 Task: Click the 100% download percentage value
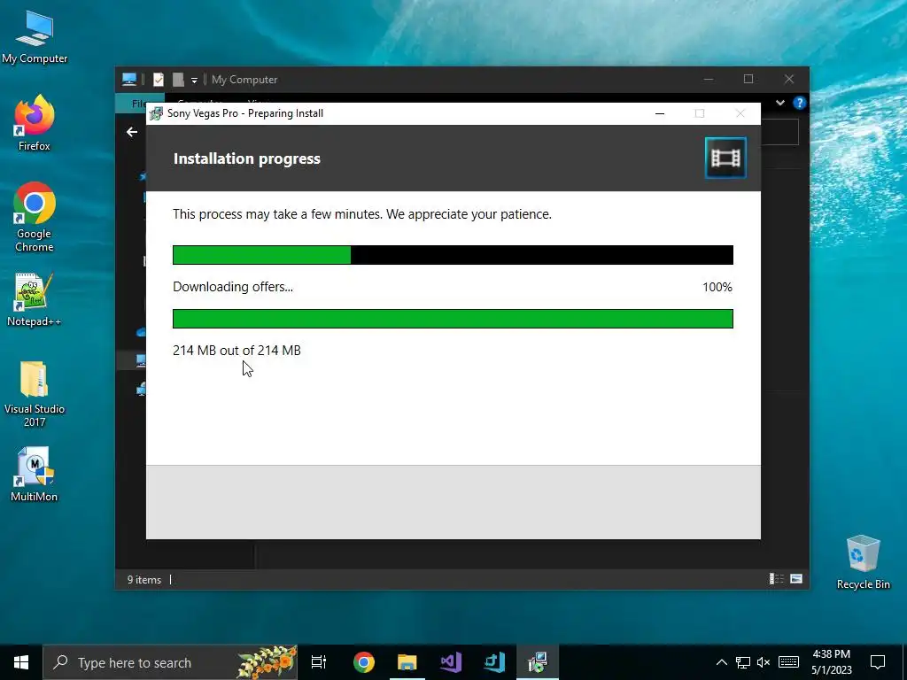click(717, 287)
